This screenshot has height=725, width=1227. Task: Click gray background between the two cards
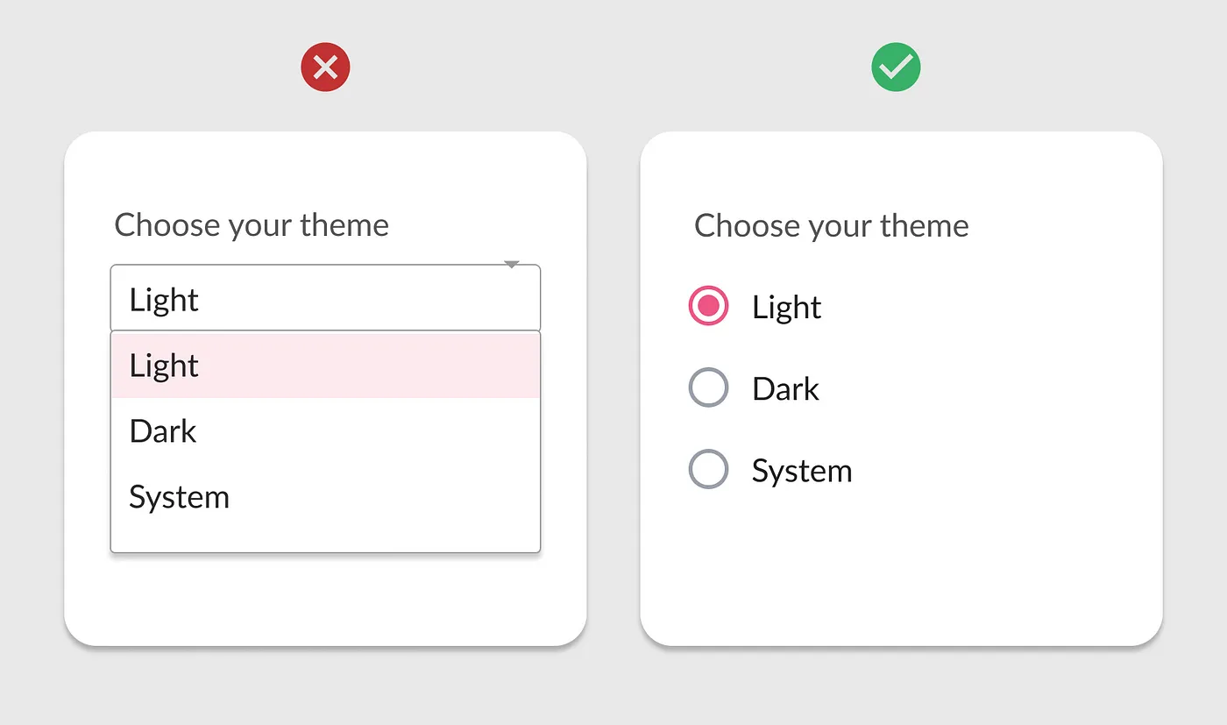click(x=613, y=386)
